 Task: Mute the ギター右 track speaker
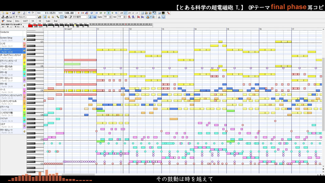(x=24, y=85)
